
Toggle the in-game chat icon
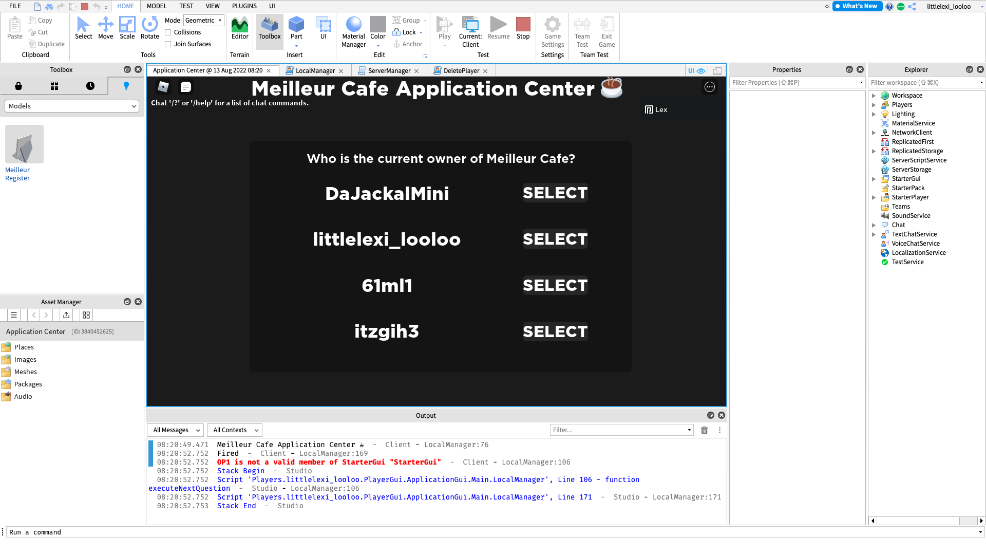pos(186,87)
